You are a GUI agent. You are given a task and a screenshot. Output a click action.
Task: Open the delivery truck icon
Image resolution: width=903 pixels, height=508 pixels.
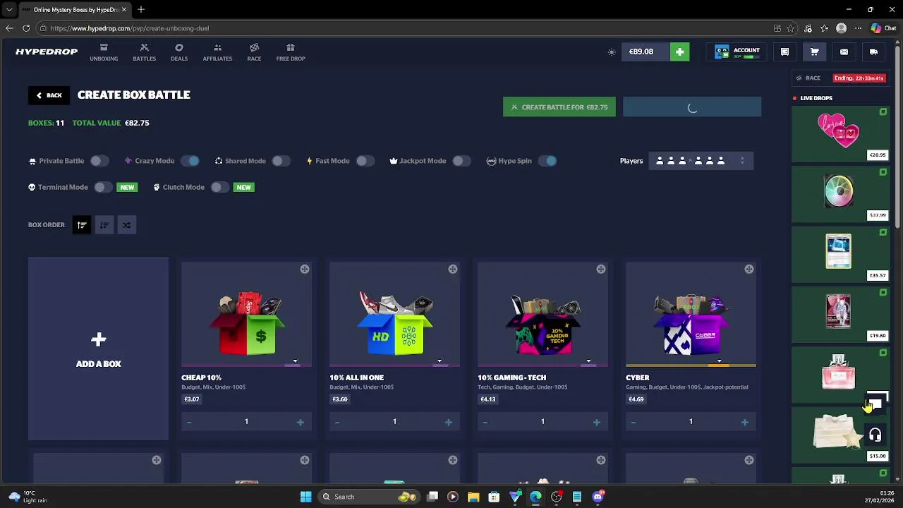[x=873, y=52]
